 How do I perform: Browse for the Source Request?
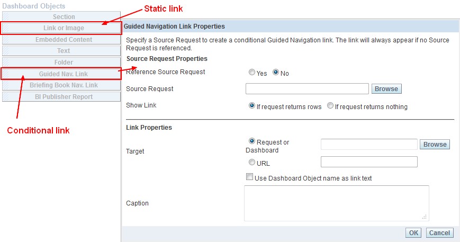click(386, 89)
